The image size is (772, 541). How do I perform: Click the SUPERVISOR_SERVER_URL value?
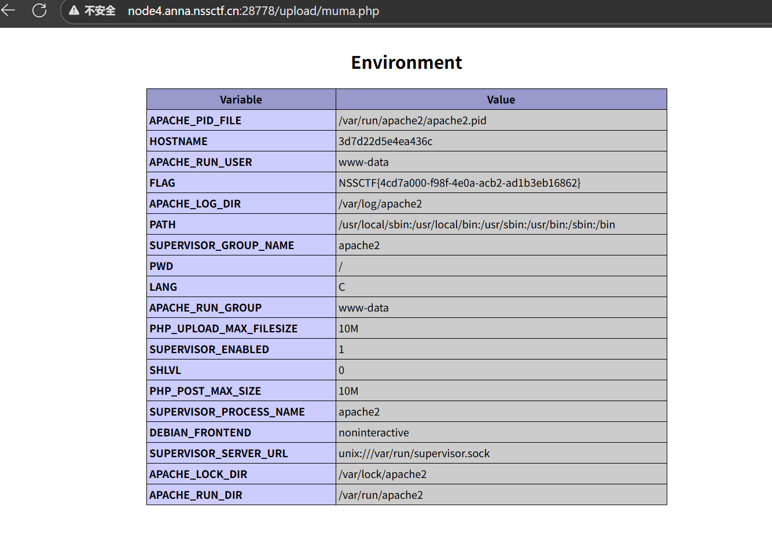point(414,453)
